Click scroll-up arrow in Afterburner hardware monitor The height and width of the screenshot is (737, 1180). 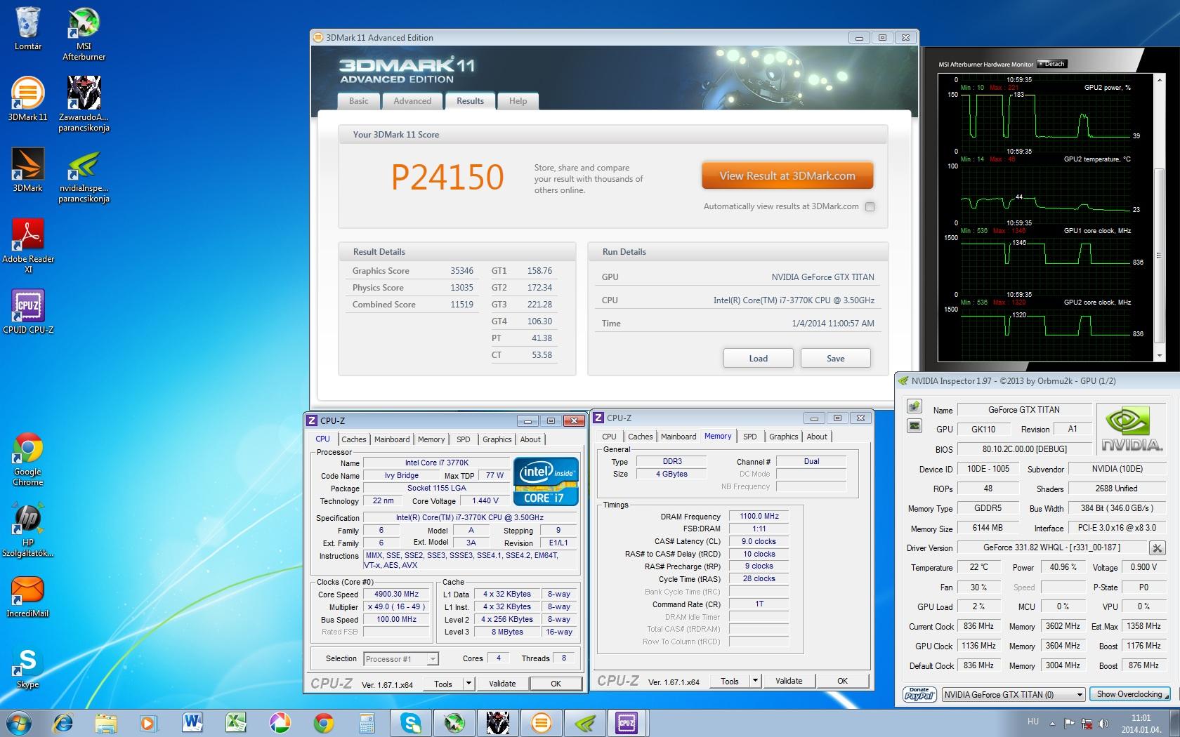(1160, 79)
